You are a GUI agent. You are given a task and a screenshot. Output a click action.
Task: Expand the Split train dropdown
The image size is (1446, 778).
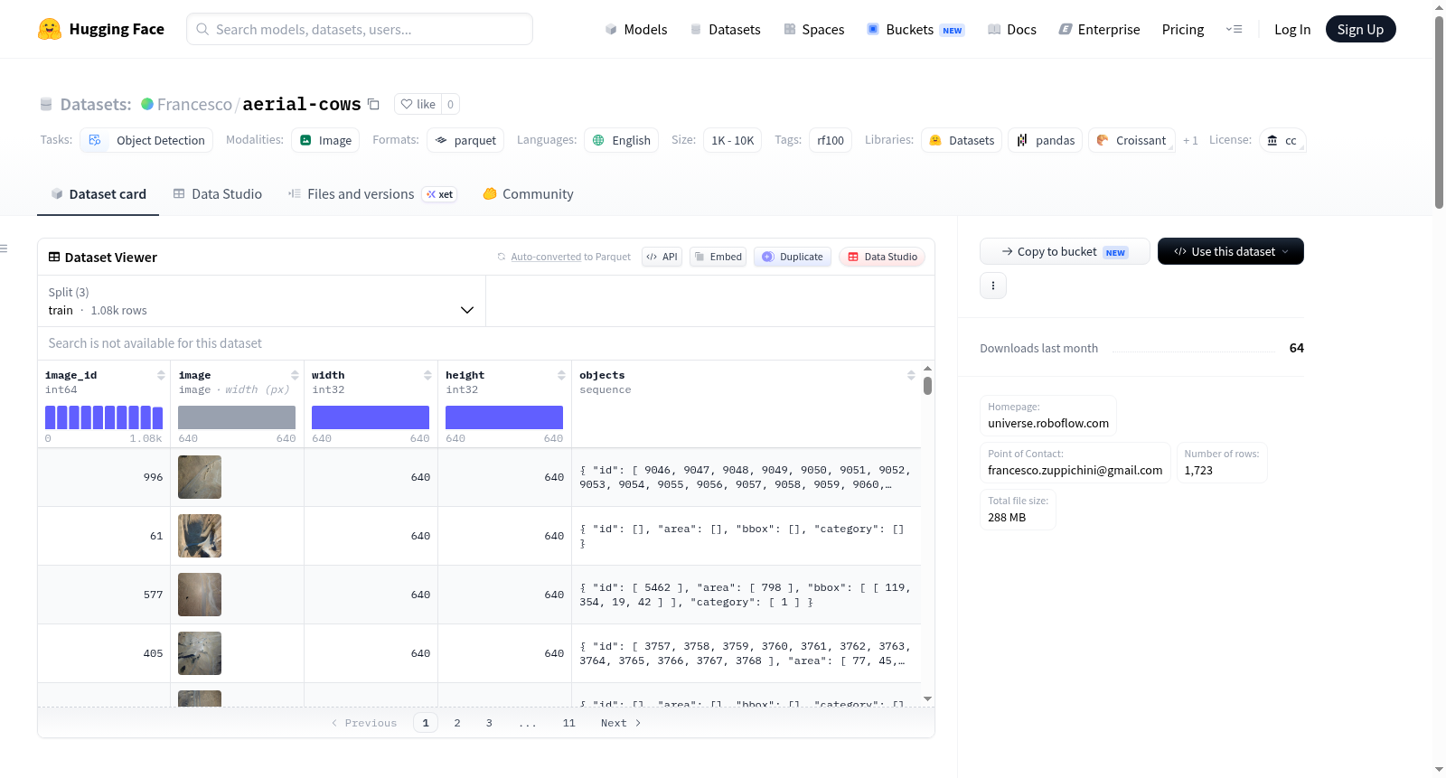261,301
